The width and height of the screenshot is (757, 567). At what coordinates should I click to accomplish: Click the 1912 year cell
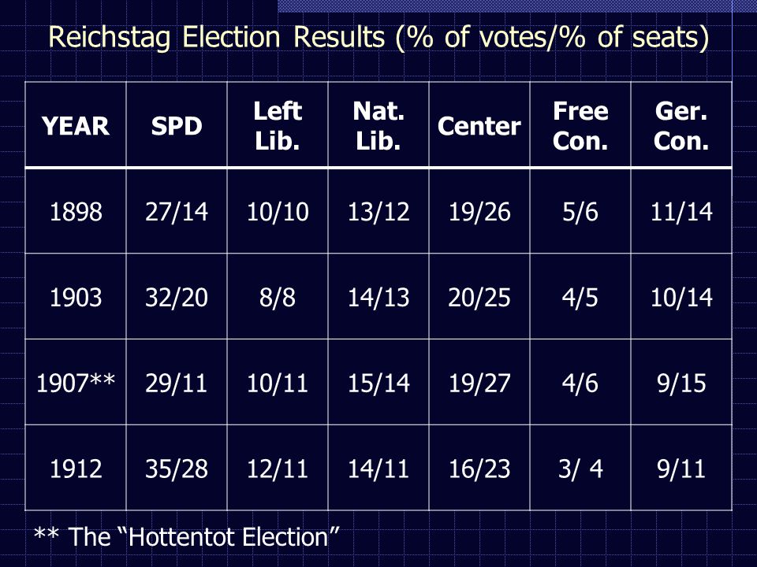pos(76,468)
